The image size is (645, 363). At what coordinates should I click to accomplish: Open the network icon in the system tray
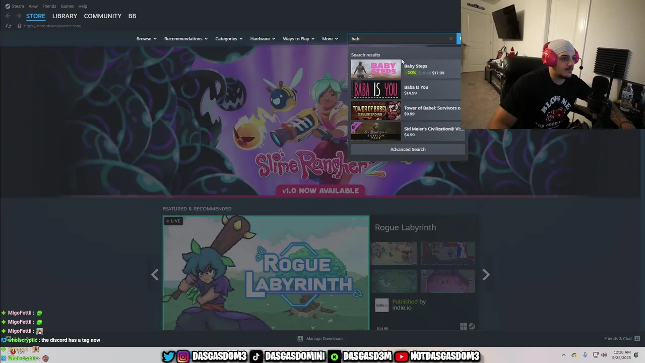coord(596,355)
